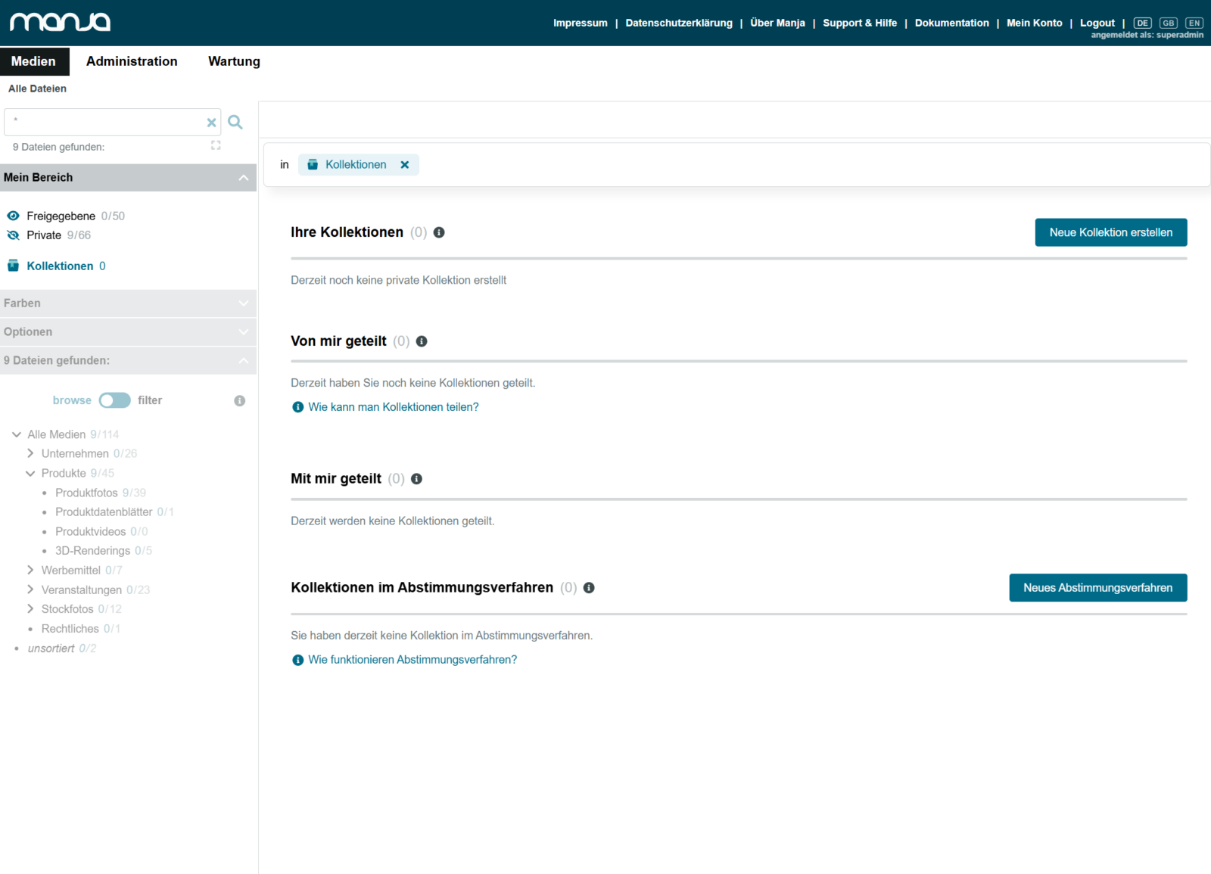The image size is (1211, 874).
Task: Expand the Farben panel
Action: (x=128, y=303)
